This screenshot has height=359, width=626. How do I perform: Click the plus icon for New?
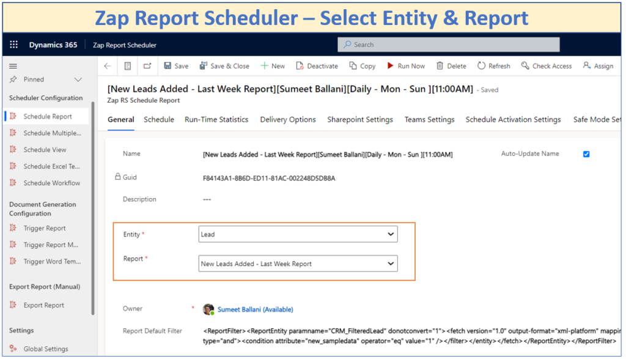pyautogui.click(x=264, y=66)
